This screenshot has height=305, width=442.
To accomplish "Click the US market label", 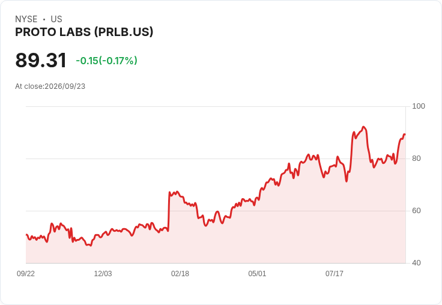I will point(56,19).
